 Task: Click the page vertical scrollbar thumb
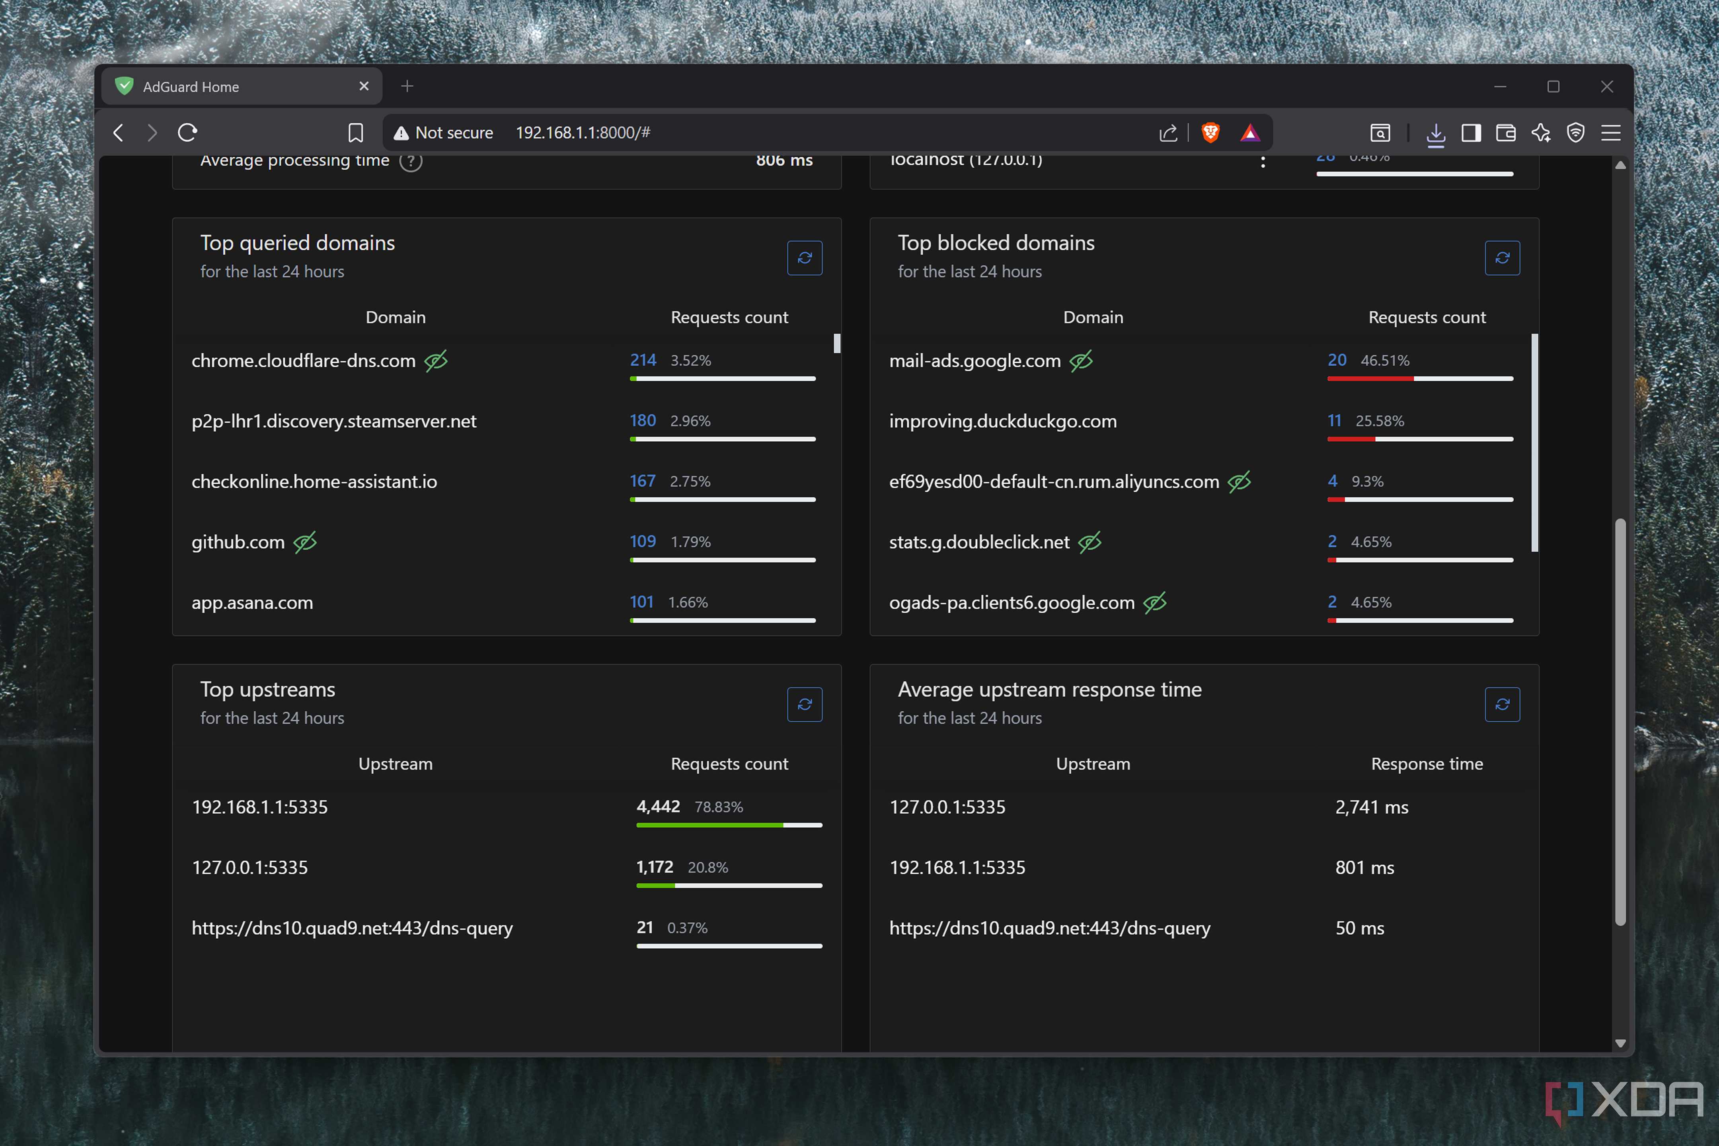coord(1620,722)
